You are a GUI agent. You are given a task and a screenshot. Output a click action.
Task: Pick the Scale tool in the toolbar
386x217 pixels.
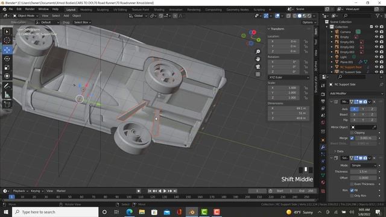(7, 68)
